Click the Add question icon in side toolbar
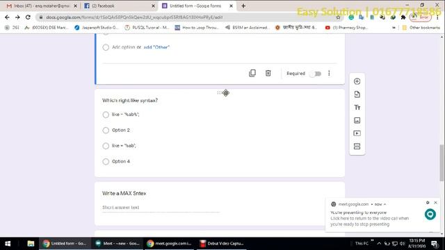 pyautogui.click(x=357, y=81)
